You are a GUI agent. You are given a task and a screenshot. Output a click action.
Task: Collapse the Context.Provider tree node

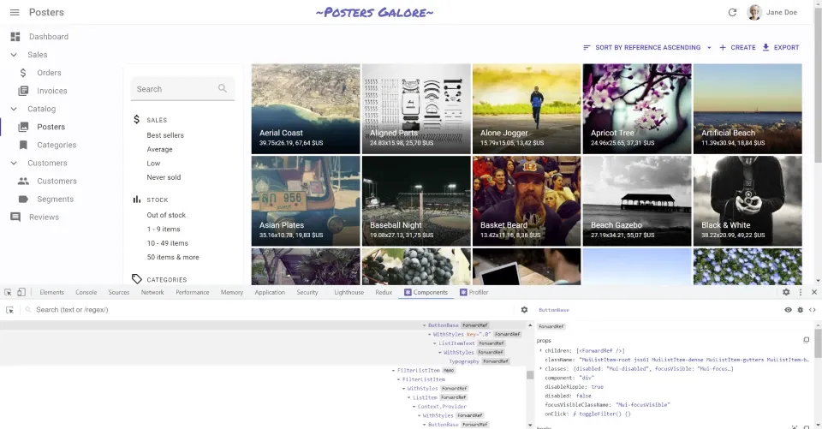coord(414,407)
